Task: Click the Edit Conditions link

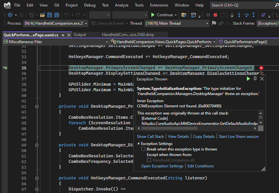Action: click(200, 166)
